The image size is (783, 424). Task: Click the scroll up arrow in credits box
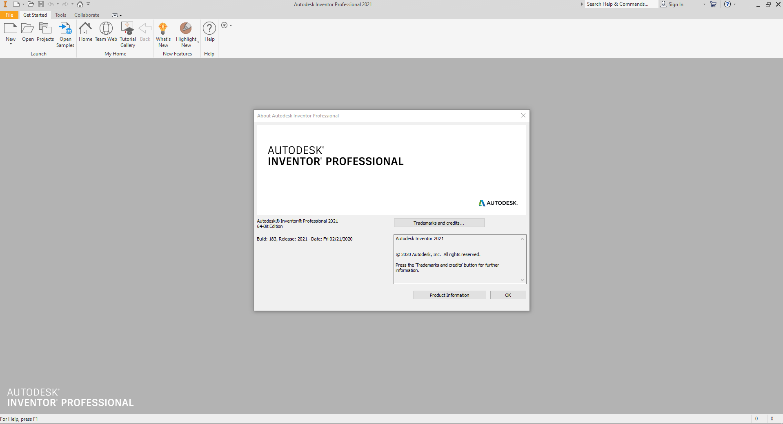pyautogui.click(x=522, y=239)
